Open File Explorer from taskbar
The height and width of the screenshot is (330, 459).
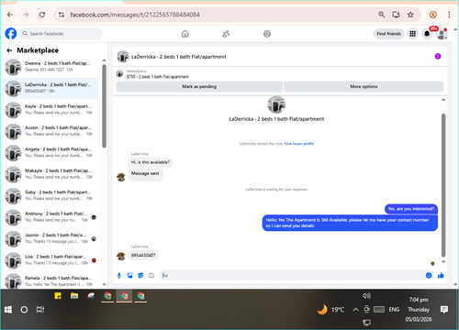click(74, 296)
